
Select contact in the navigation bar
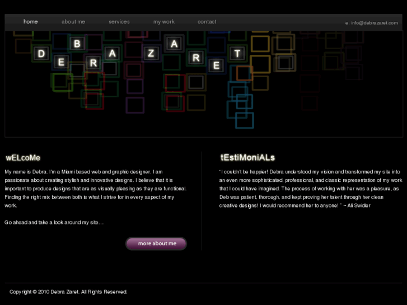point(207,22)
